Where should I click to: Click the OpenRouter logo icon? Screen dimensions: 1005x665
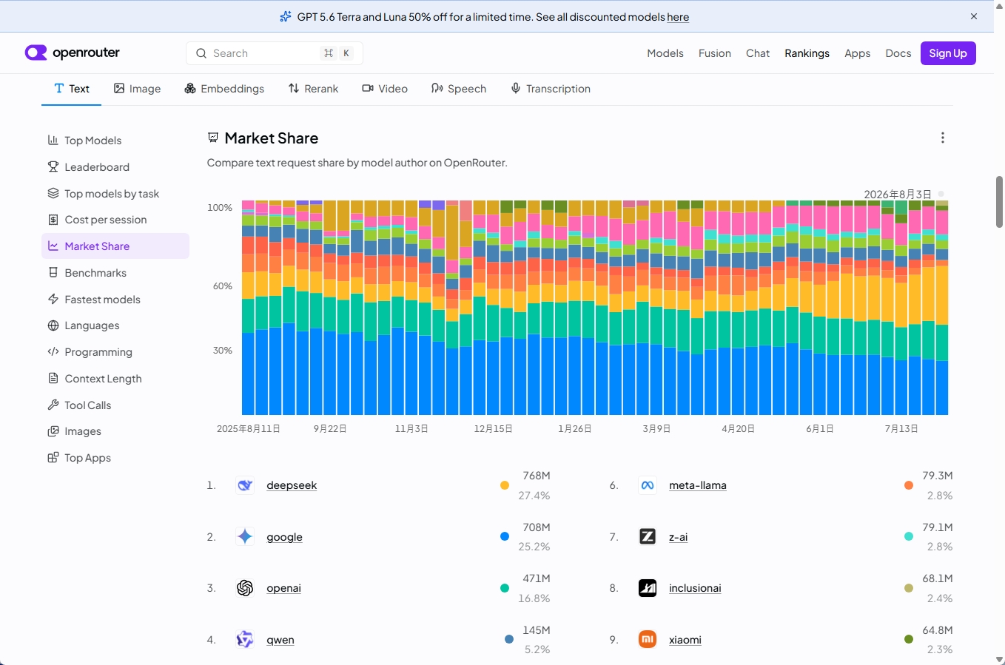36,53
